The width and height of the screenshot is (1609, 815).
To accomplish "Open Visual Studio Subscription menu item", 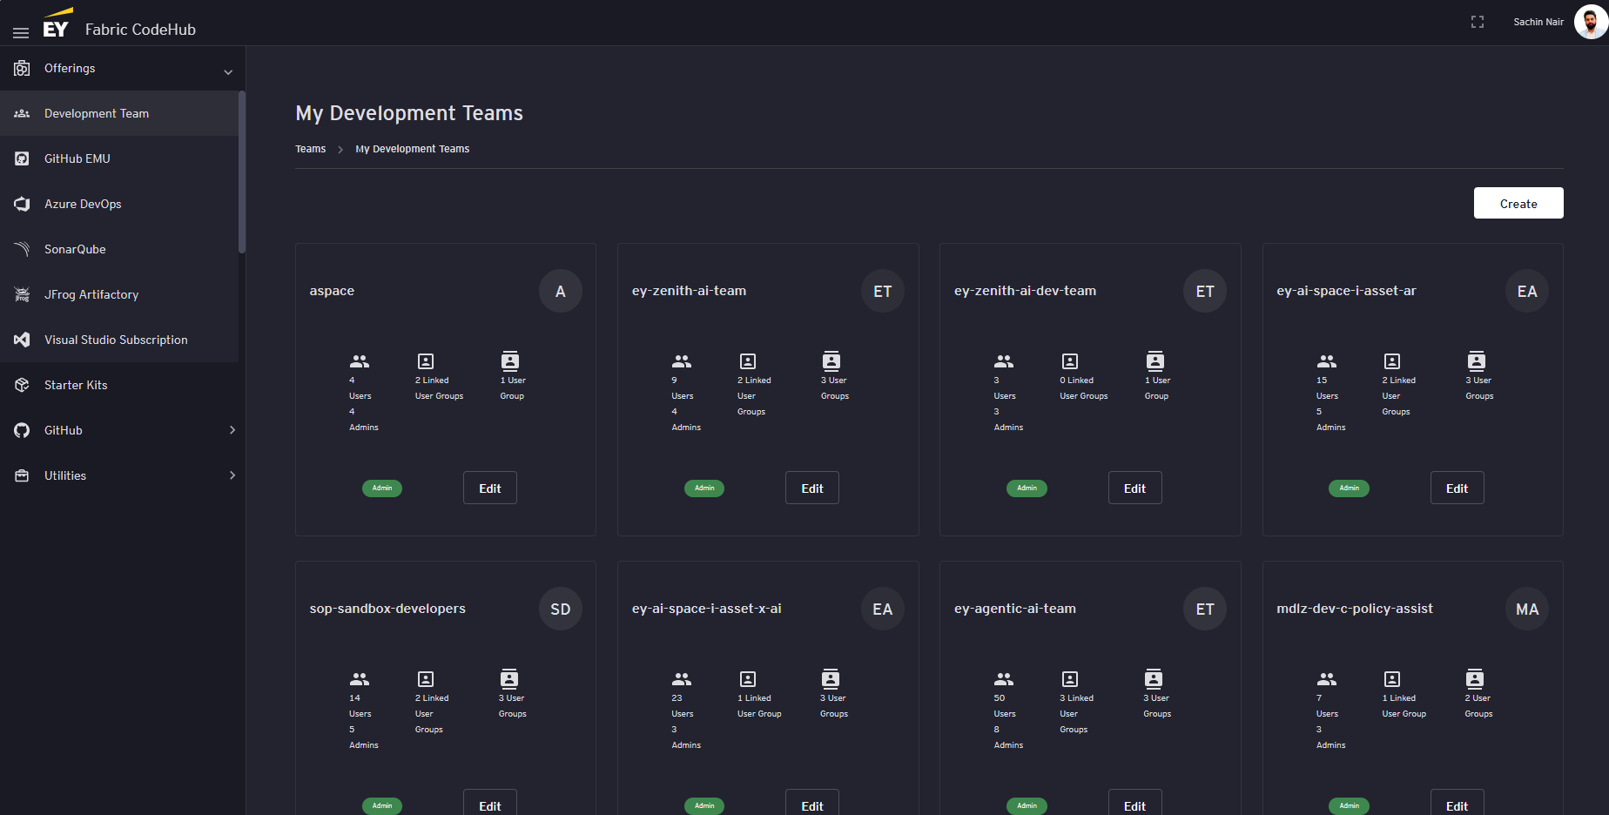I will (x=116, y=340).
